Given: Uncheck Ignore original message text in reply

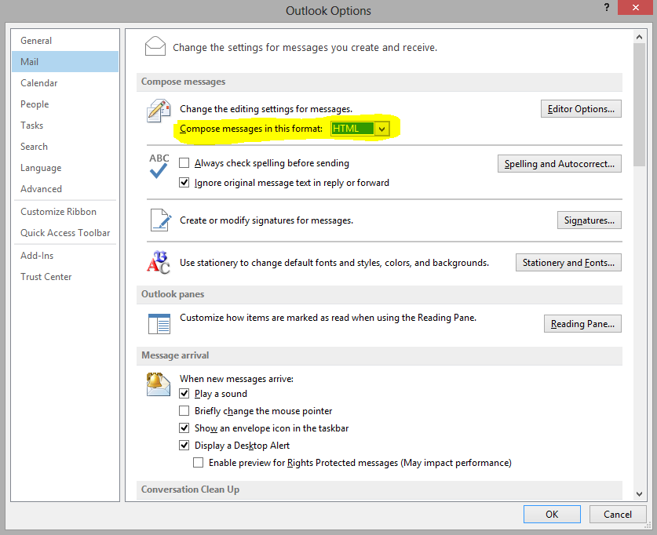Looking at the screenshot, I should coord(184,183).
